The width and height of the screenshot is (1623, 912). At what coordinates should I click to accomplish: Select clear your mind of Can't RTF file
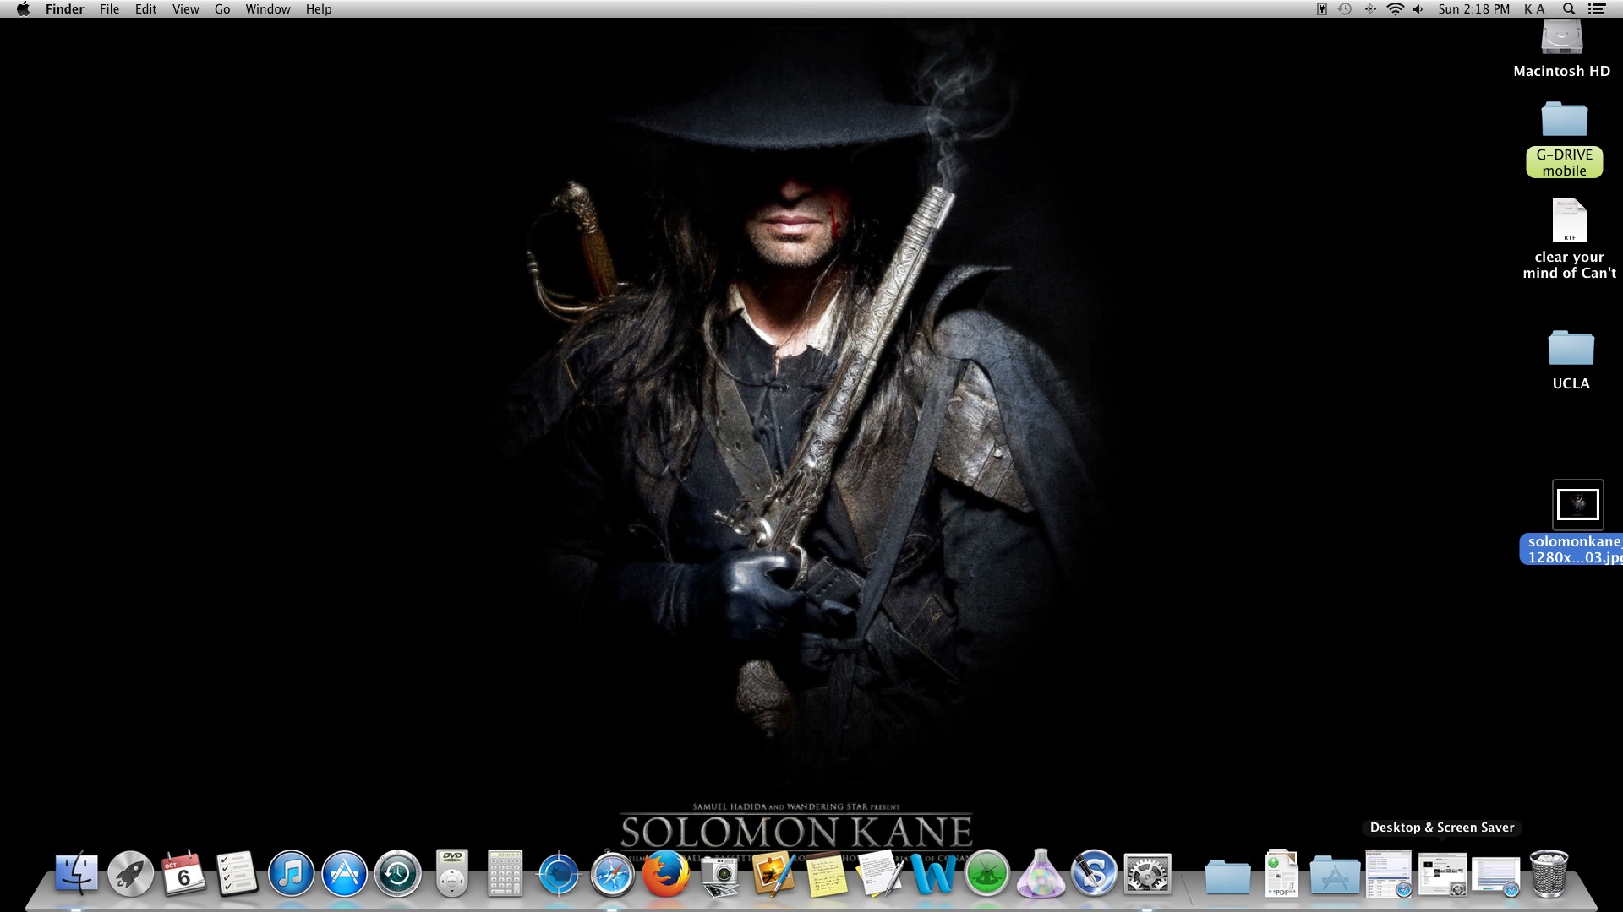[x=1569, y=220]
